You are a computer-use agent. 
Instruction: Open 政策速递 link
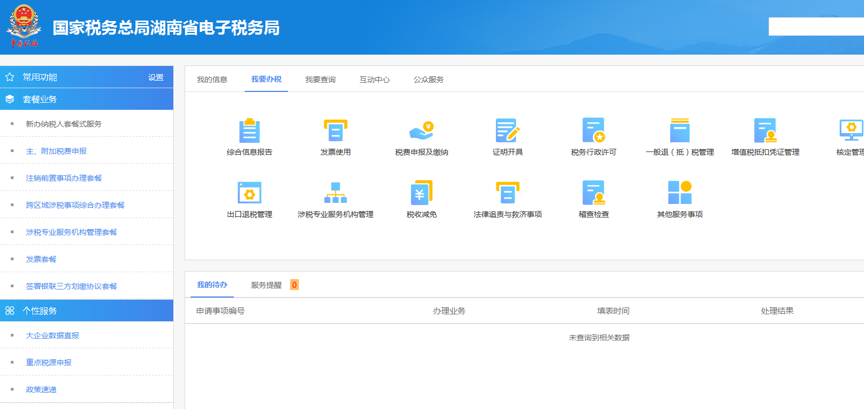click(41, 390)
